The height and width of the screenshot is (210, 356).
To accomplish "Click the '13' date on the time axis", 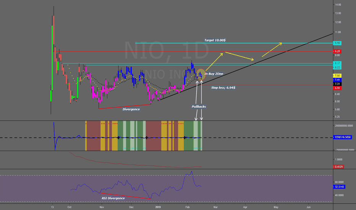I will [x=52, y=207].
